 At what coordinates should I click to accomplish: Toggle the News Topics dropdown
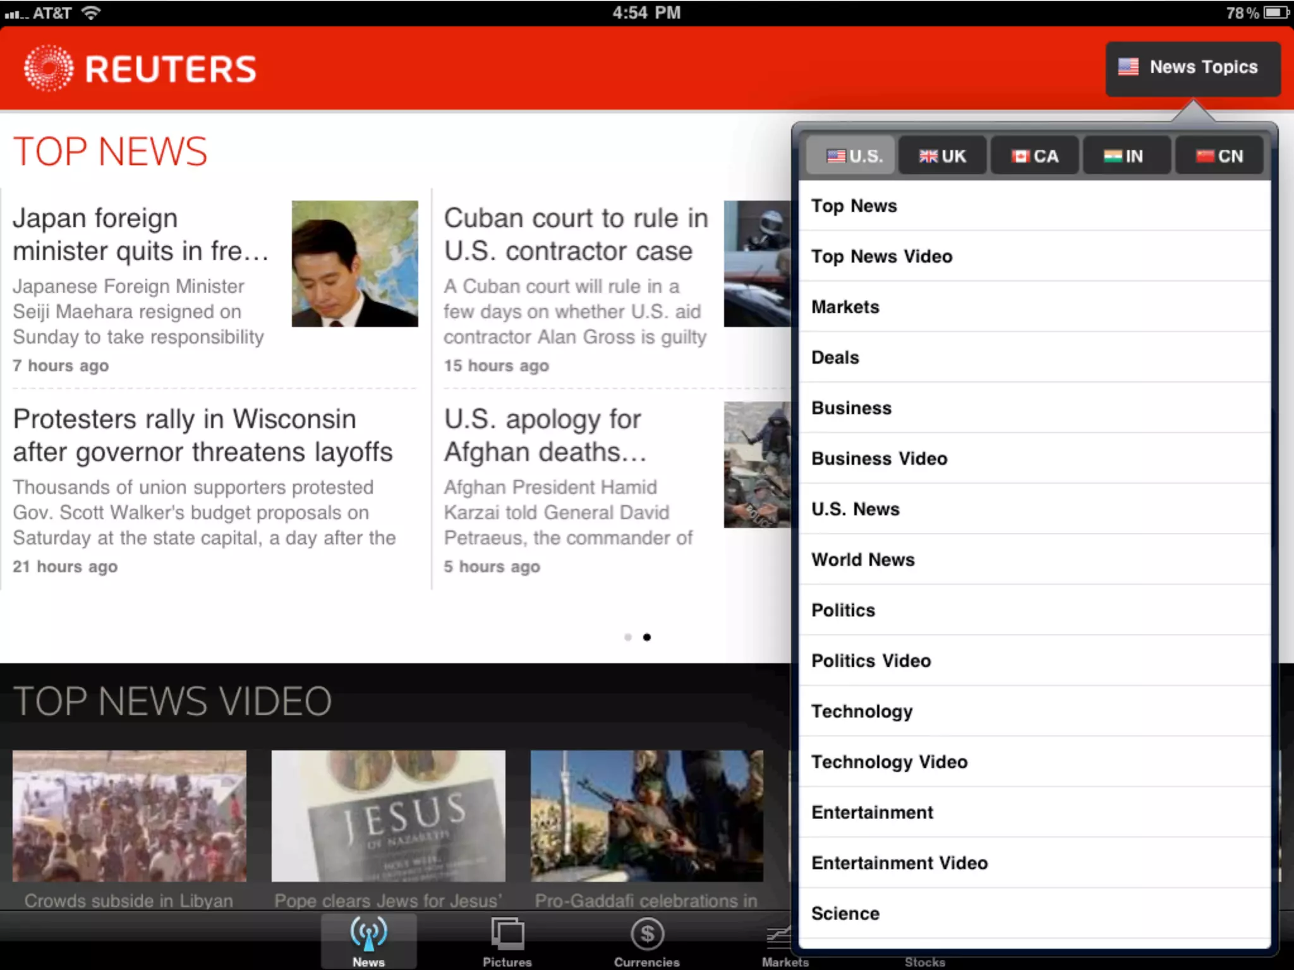point(1192,68)
